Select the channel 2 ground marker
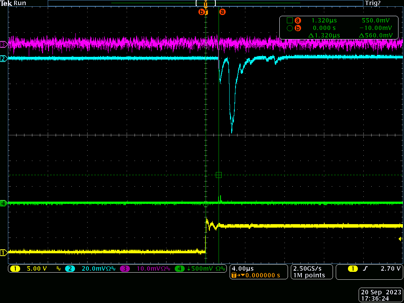The height and width of the screenshot is (303, 404). click(4, 59)
